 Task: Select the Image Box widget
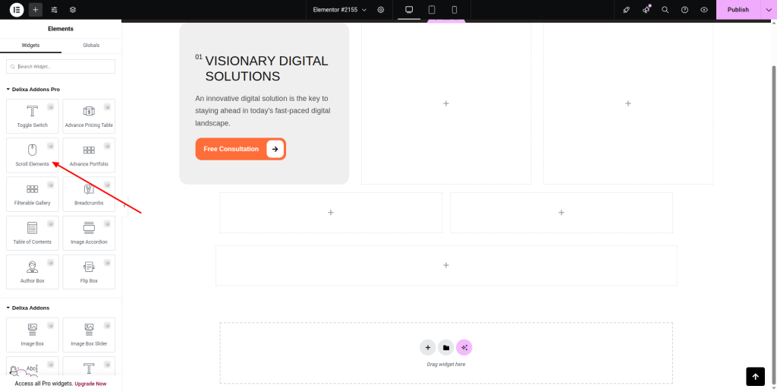click(x=32, y=335)
